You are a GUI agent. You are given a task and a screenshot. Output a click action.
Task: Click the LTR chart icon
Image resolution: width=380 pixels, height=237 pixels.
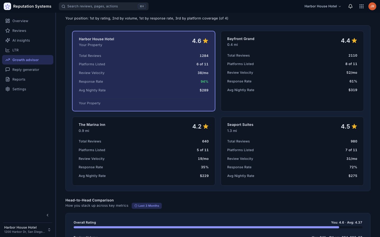click(x=8, y=50)
